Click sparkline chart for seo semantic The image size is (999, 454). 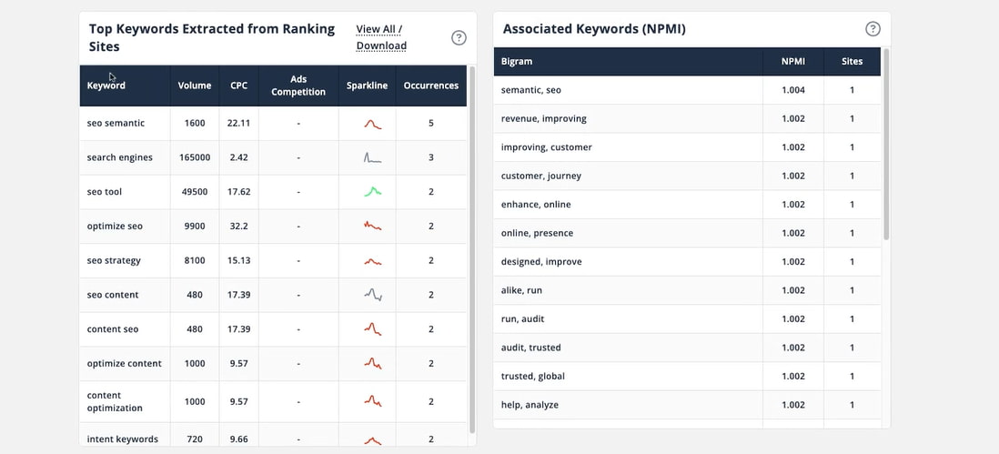[x=372, y=124]
